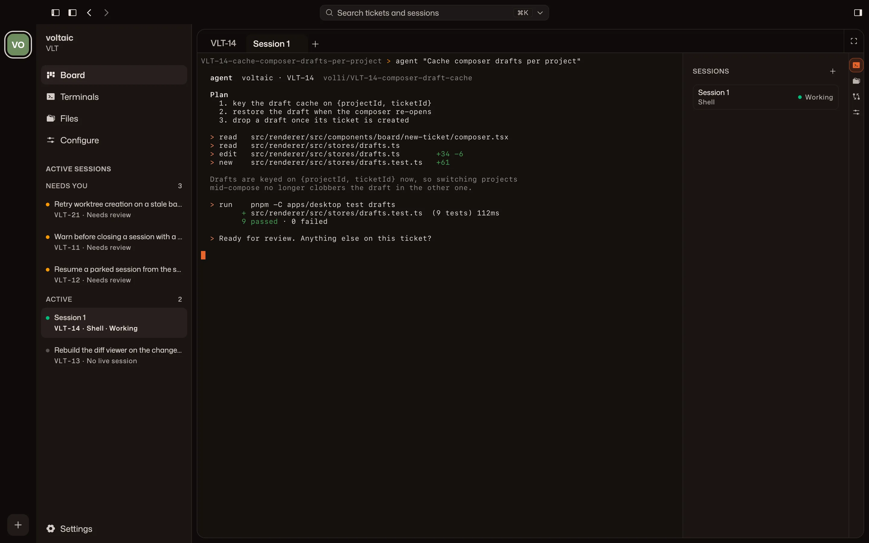This screenshot has height=543, width=869.
Task: Select the terminal sessions panel icon
Action: pos(856,65)
